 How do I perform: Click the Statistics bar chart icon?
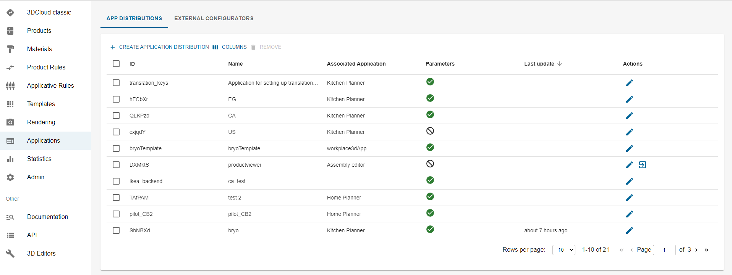(10, 159)
